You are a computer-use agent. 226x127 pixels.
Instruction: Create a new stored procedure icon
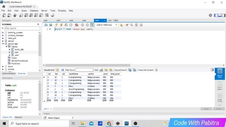click(36, 15)
